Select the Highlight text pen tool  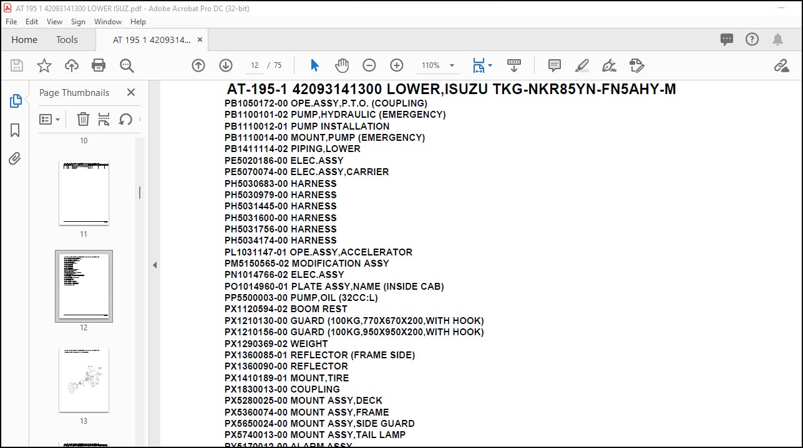(x=582, y=65)
